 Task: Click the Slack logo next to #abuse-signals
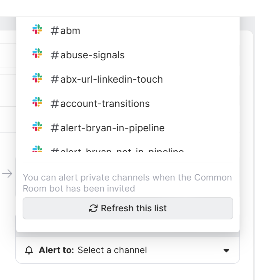pyautogui.click(x=37, y=54)
